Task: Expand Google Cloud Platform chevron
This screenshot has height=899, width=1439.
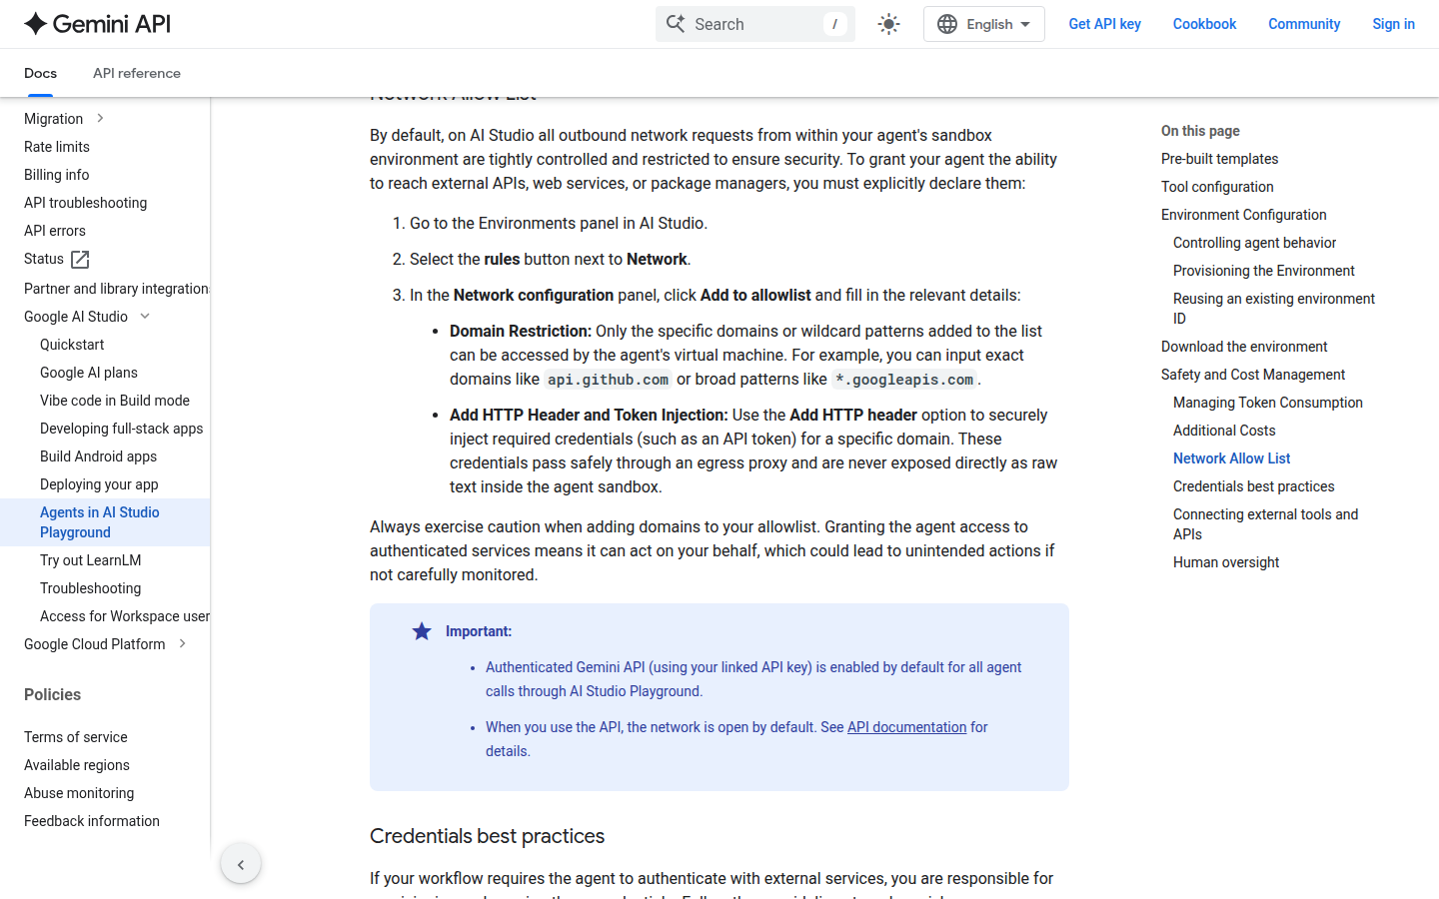Action: [x=182, y=644]
